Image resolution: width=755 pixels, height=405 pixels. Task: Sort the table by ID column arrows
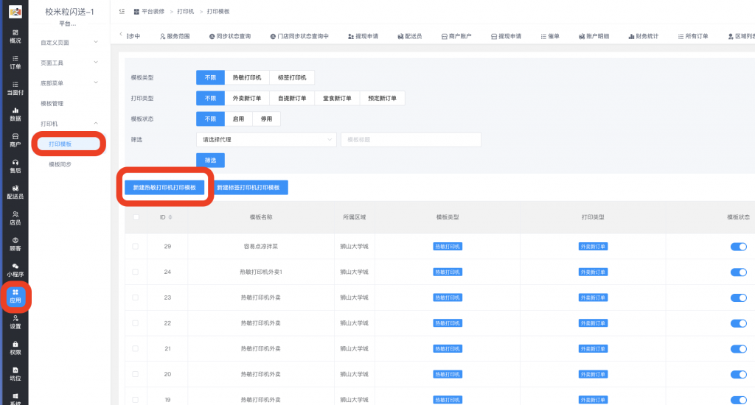(x=170, y=217)
